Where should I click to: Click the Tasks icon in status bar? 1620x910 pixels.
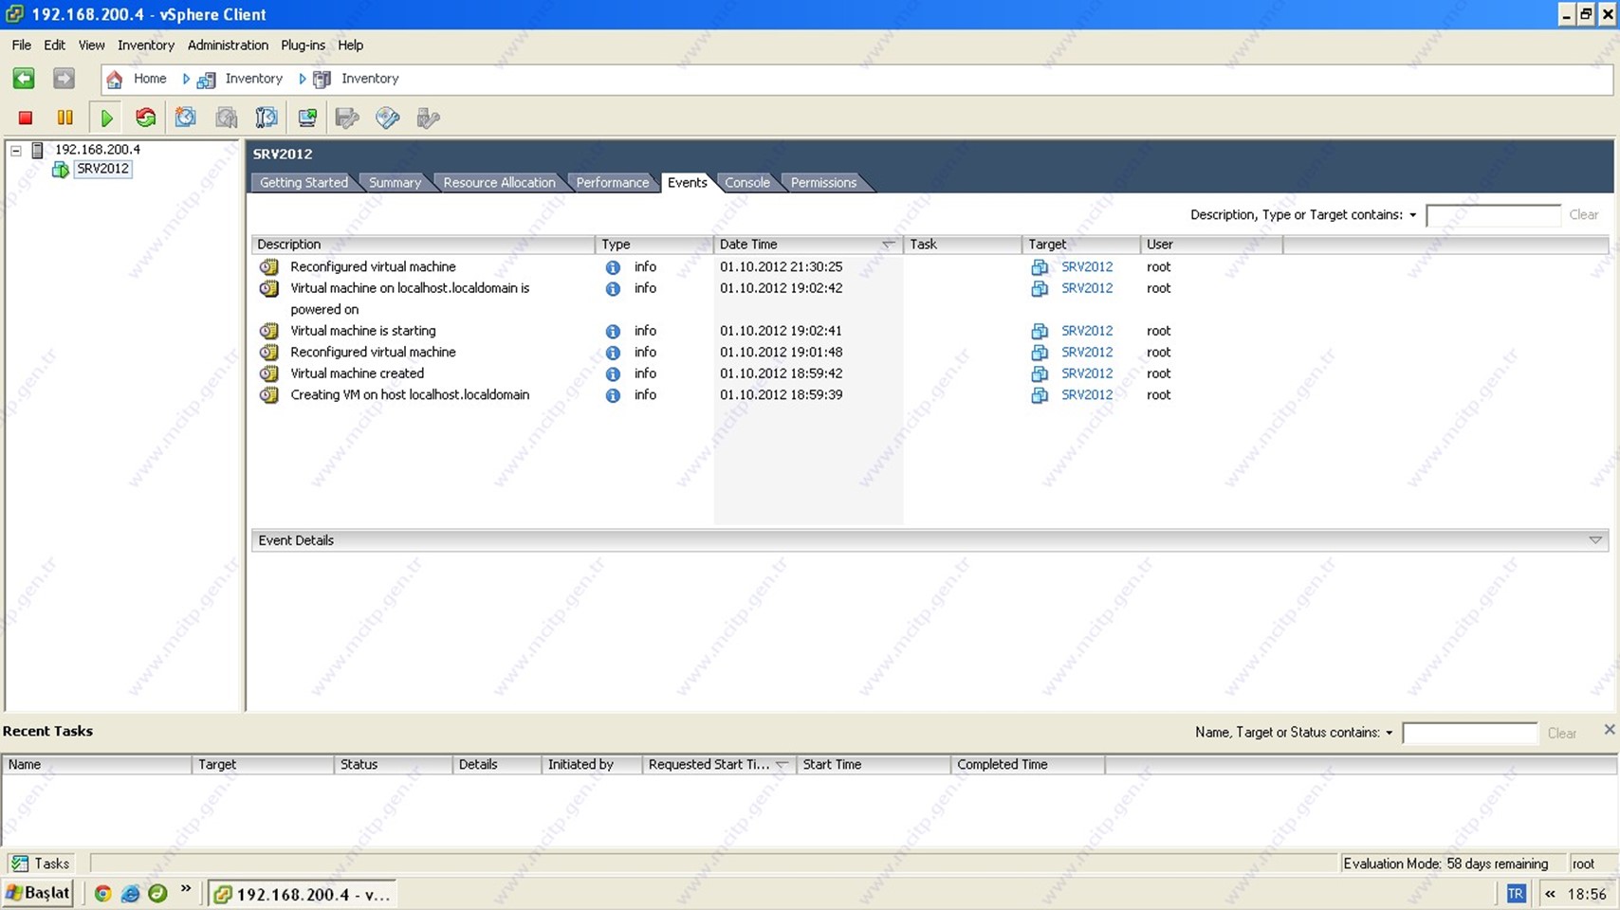[x=19, y=864]
